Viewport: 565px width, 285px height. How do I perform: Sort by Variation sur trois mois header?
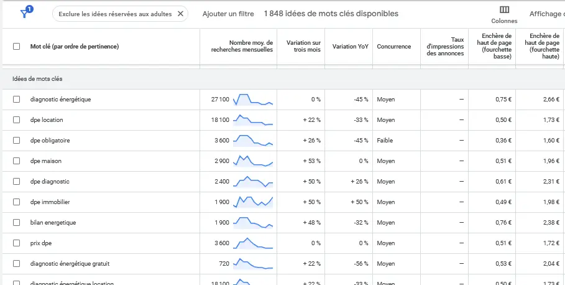(x=303, y=46)
